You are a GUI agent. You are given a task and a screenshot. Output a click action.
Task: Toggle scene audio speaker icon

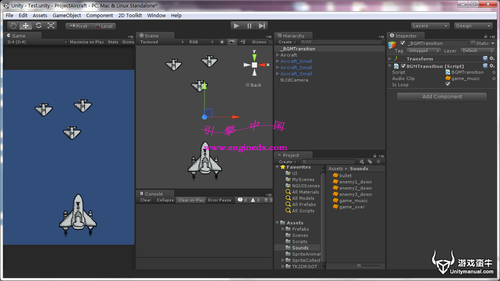[x=242, y=42]
